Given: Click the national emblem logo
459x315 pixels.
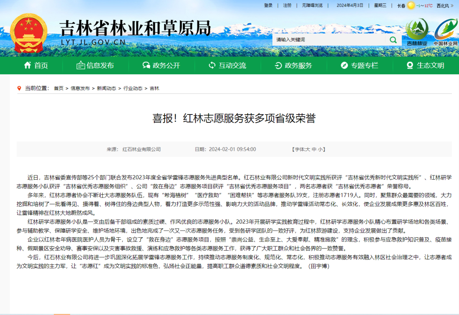Looking at the screenshot, I should 28,33.
